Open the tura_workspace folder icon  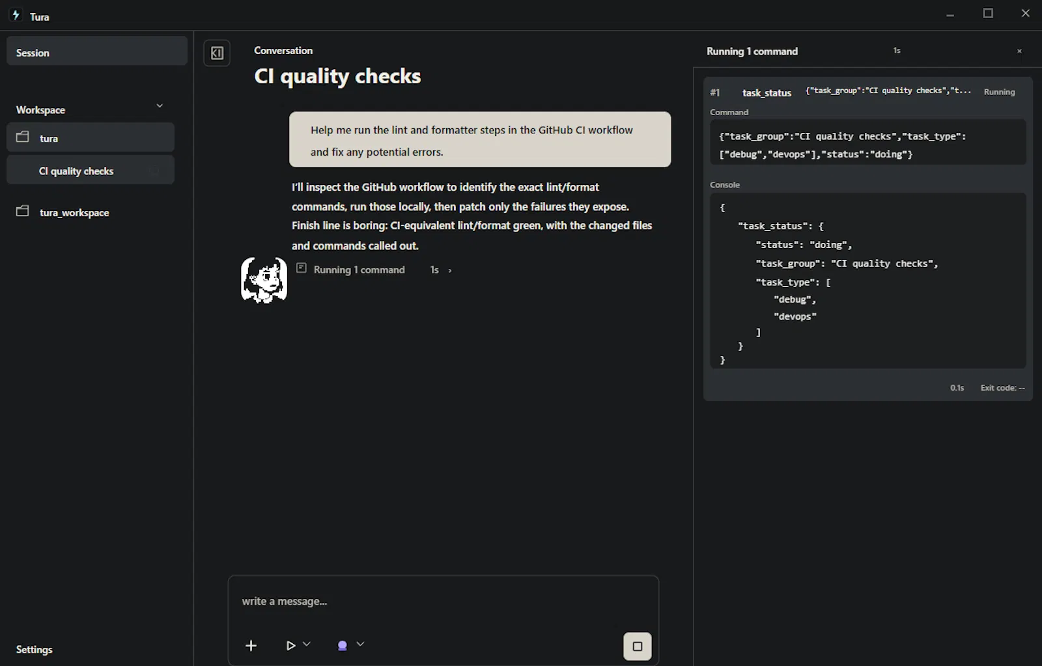[23, 211]
